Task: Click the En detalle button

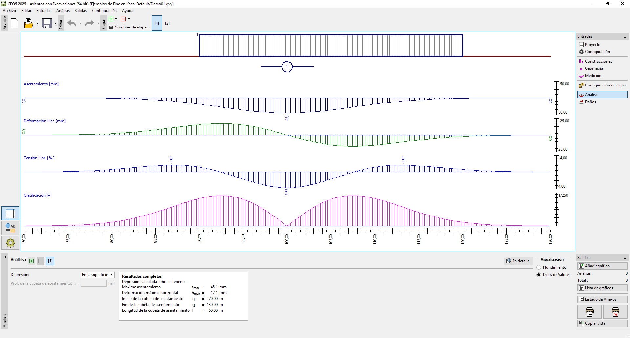Action: pos(518,261)
